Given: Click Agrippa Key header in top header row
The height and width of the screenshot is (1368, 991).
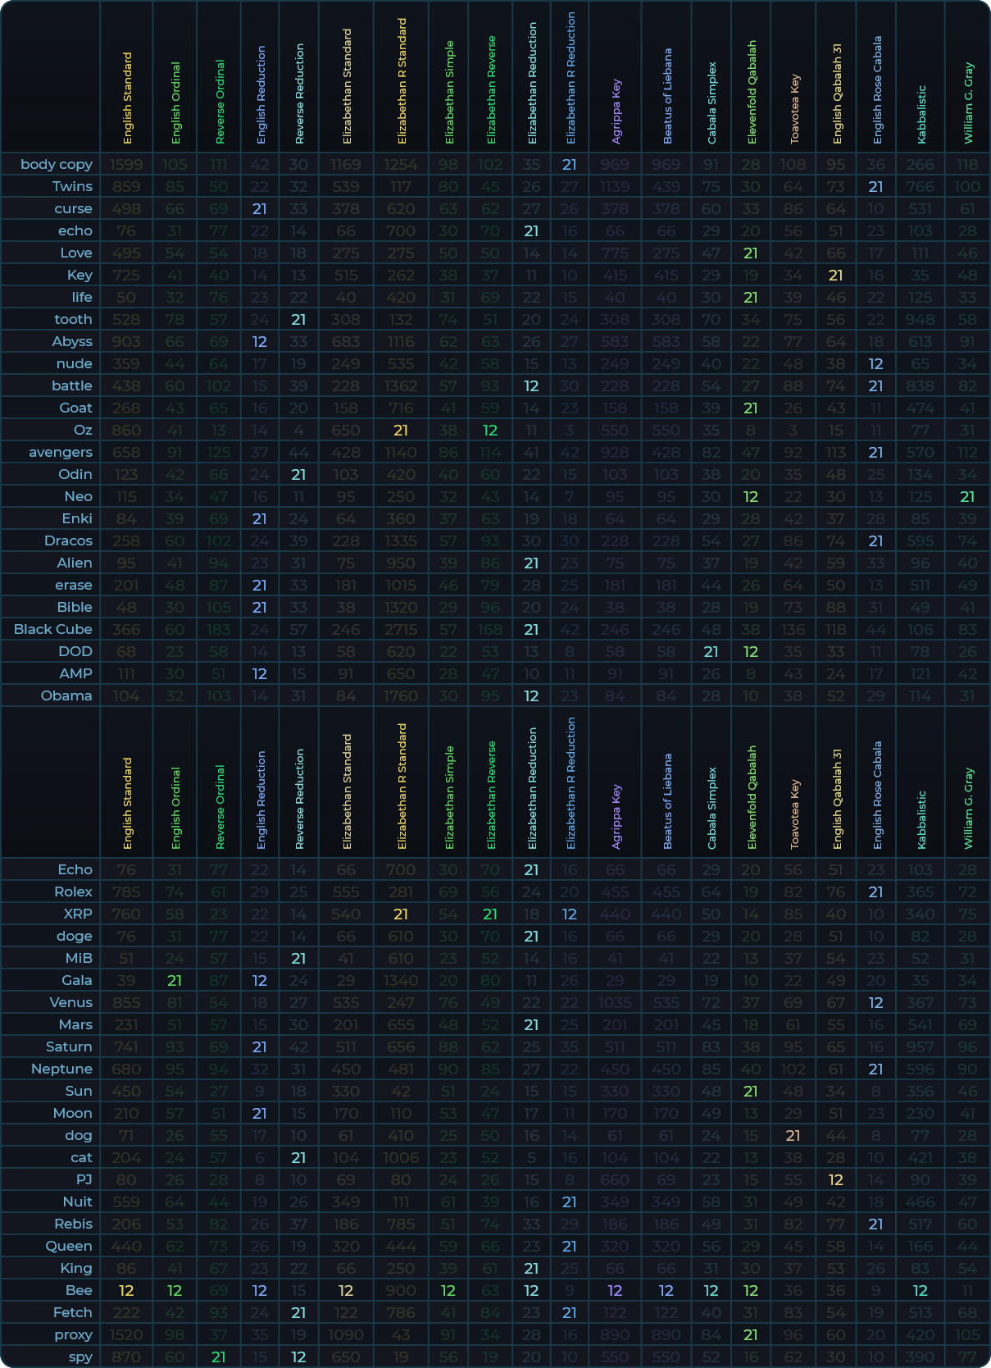Looking at the screenshot, I should coord(616,111).
